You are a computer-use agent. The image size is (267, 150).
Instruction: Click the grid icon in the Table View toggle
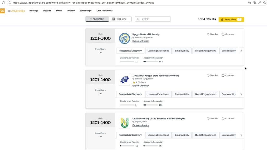113,19
